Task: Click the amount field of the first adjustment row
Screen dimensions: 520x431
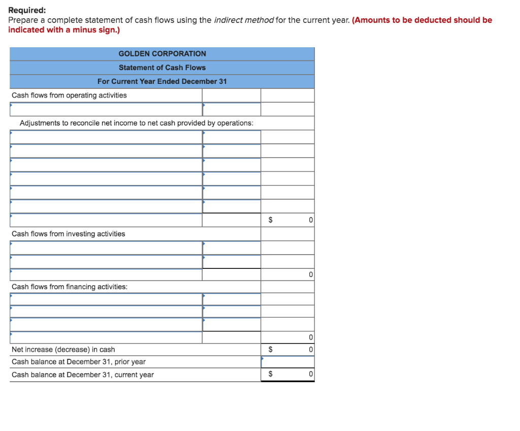Action: coord(231,136)
